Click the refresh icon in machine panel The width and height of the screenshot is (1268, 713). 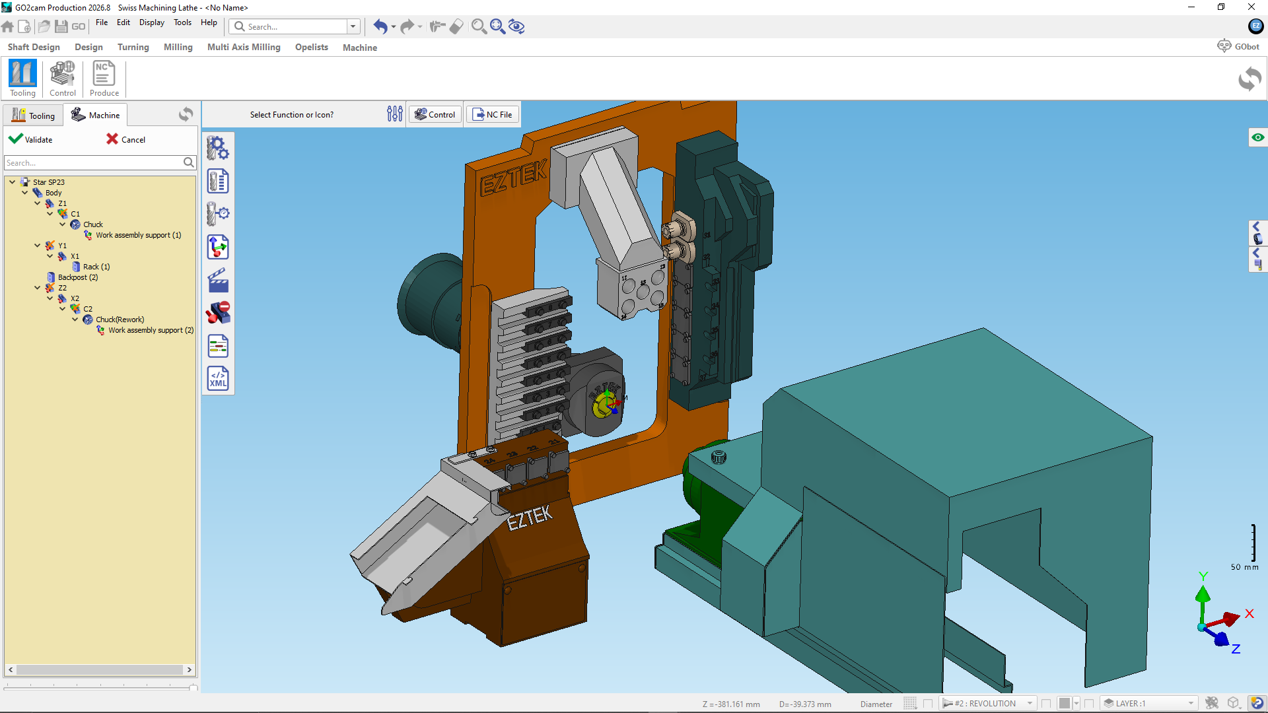point(186,114)
